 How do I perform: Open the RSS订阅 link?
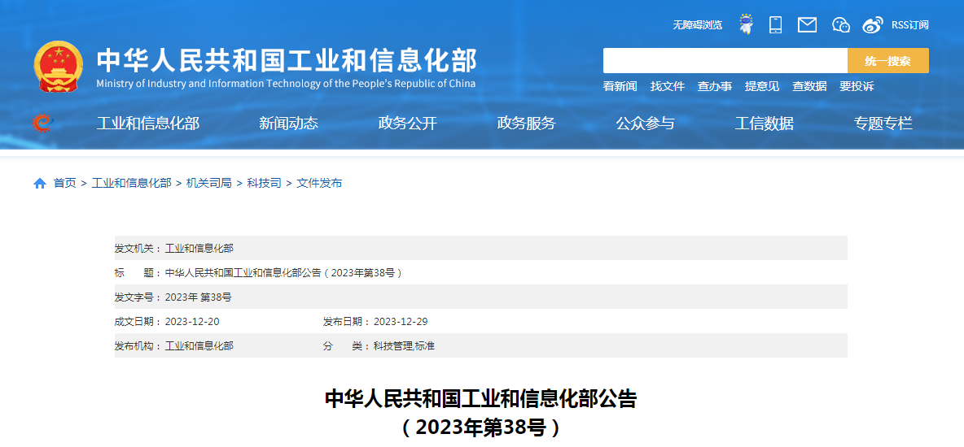pyautogui.click(x=909, y=25)
